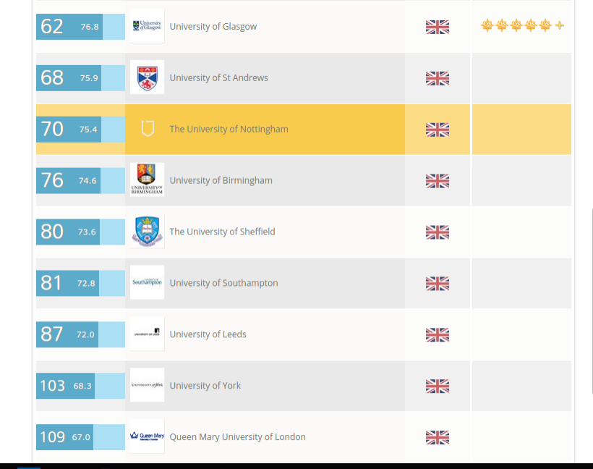Click the Queen Mary logo thumbnail
This screenshot has width=593, height=469.
click(147, 436)
